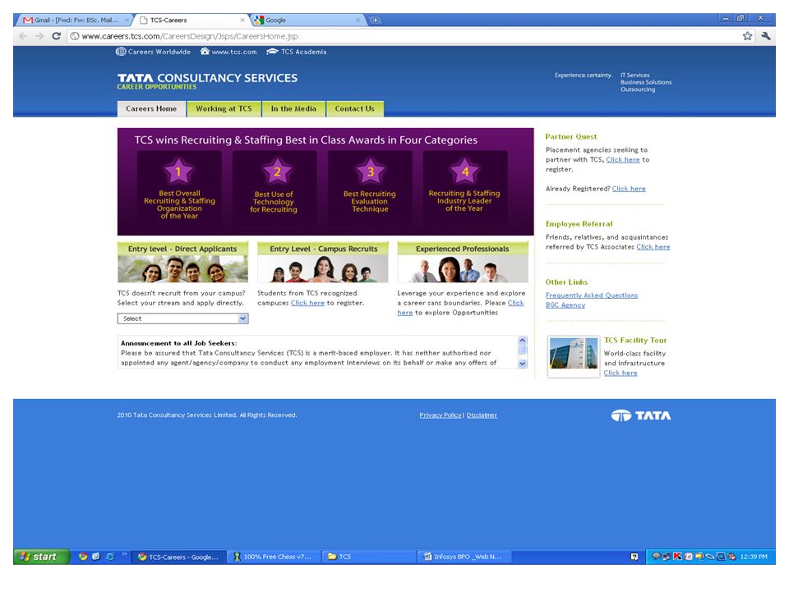The height and width of the screenshot is (591, 789).
Task: Switch to 100% Free Chess taskbar item
Action: click(x=273, y=557)
